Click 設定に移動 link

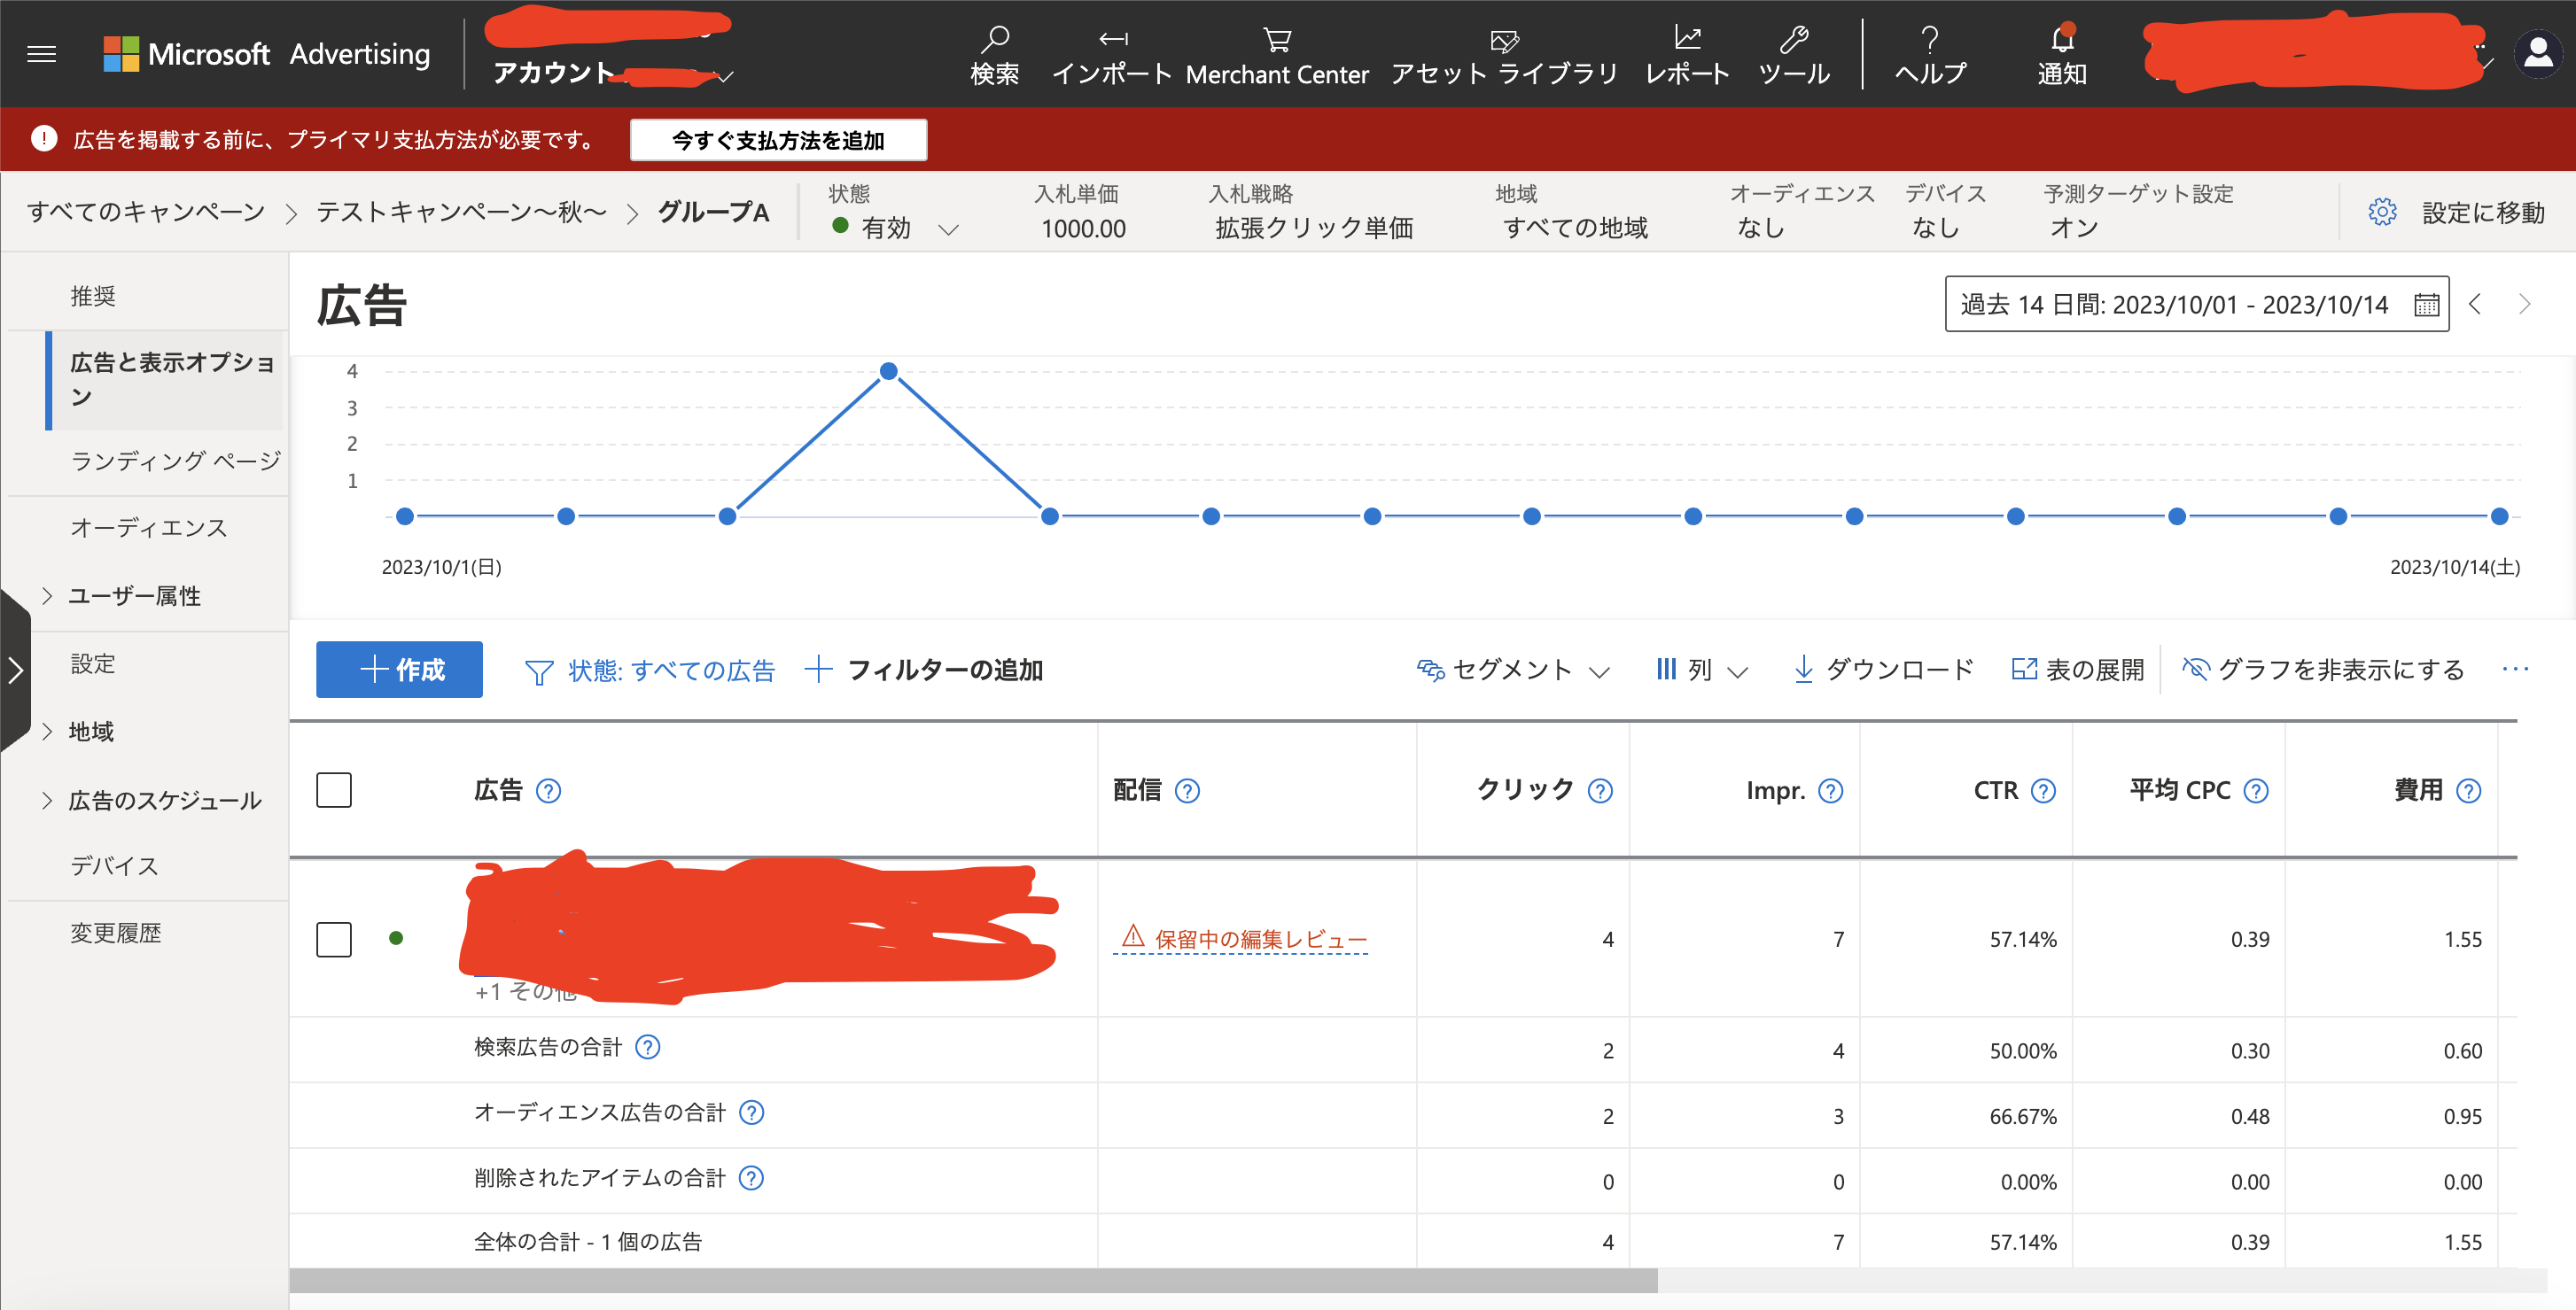[2483, 212]
